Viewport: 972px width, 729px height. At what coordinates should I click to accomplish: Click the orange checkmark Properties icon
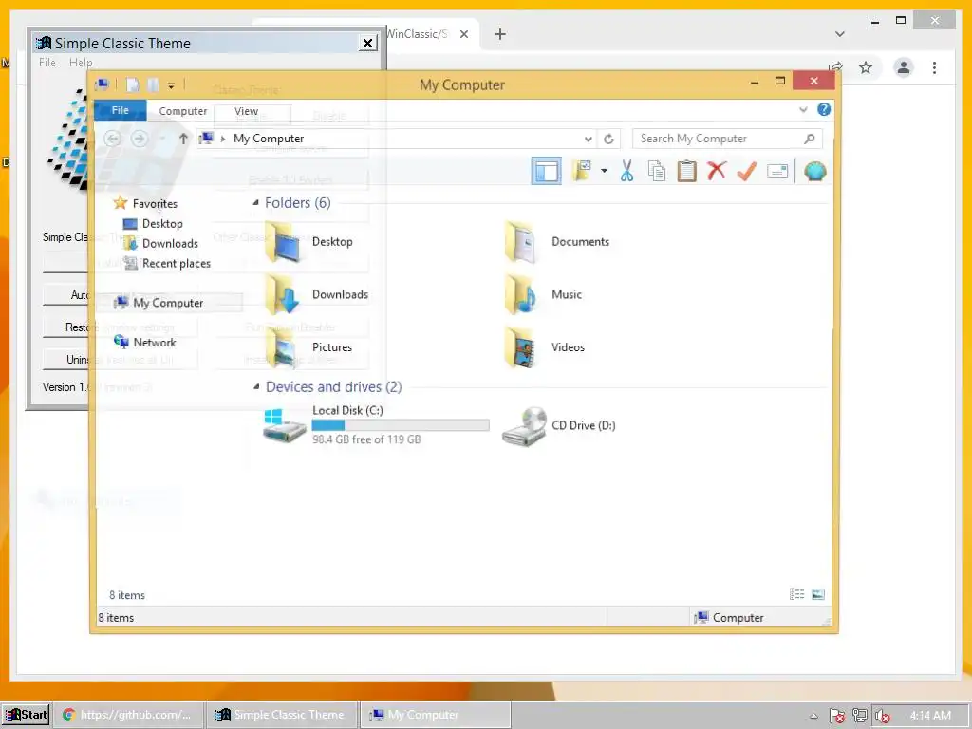(x=747, y=171)
